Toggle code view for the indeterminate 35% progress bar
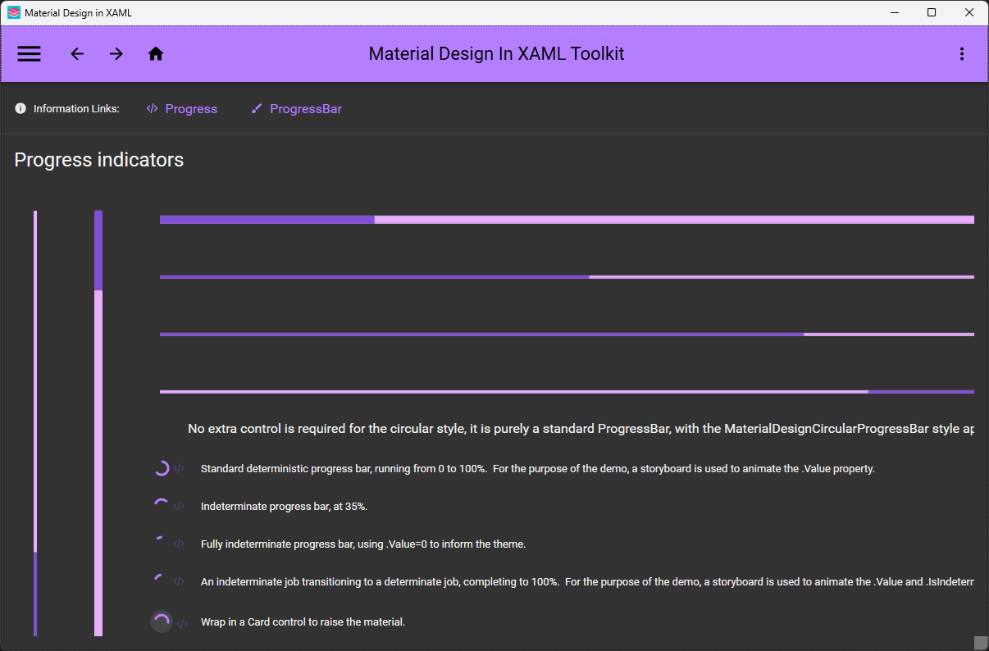This screenshot has height=651, width=989. coord(180,506)
